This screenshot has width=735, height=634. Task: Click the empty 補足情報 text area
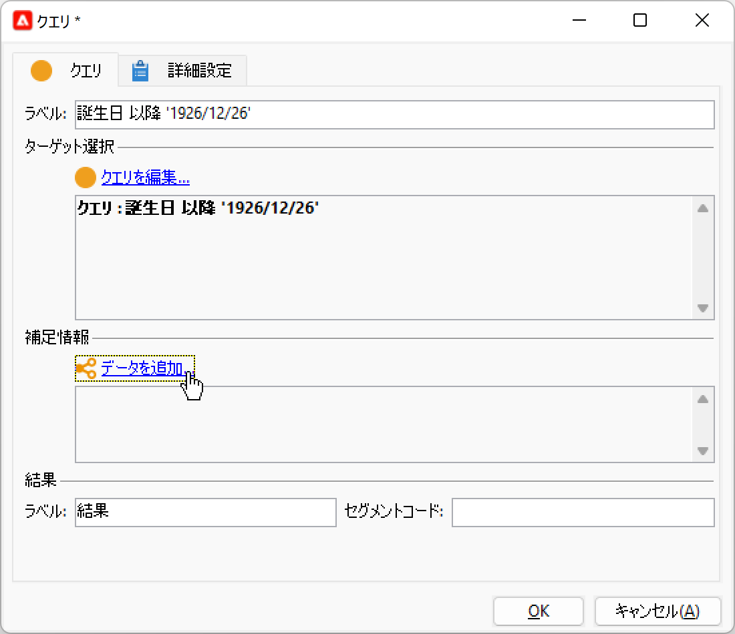pyautogui.click(x=381, y=425)
